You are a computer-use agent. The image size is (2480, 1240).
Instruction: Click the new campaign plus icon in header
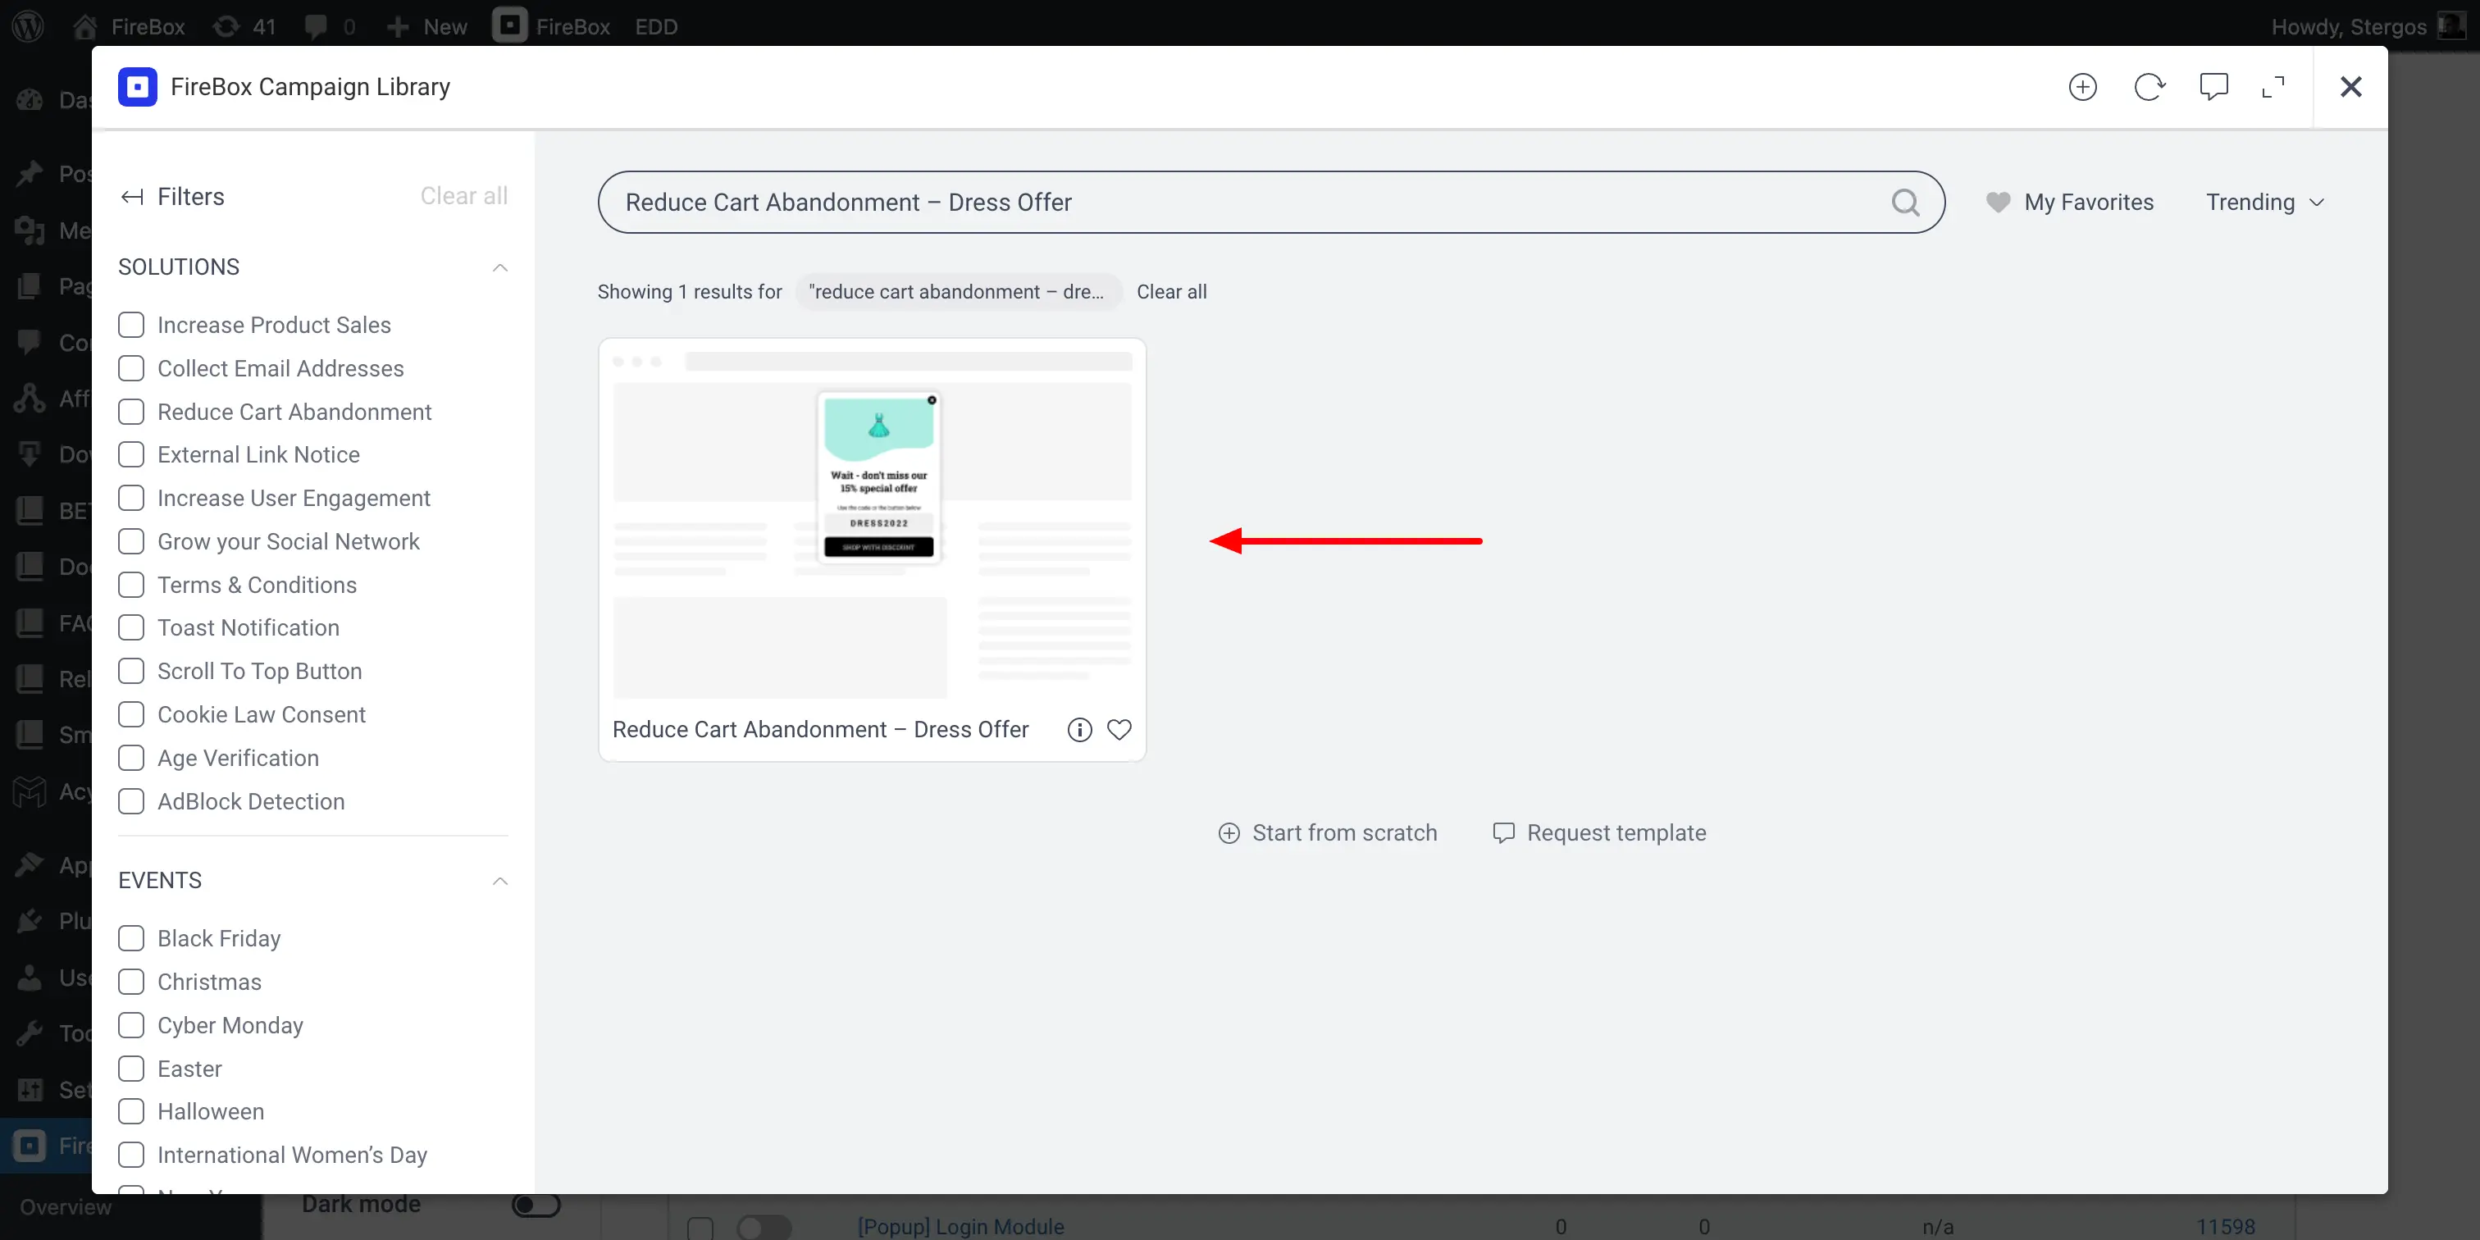point(2082,87)
